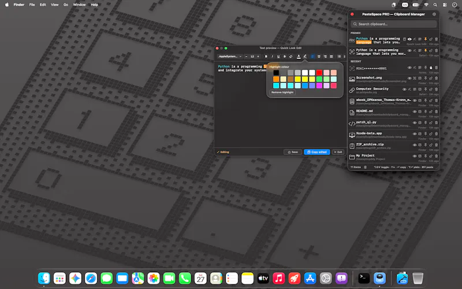Pick the brown highlight swatch
Screen dimensions: 462x289
point(290,79)
